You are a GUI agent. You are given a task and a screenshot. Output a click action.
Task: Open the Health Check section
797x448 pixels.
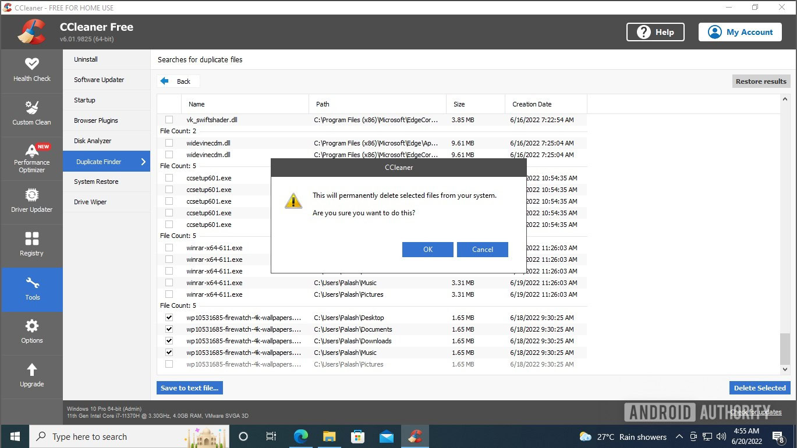pyautogui.click(x=31, y=70)
